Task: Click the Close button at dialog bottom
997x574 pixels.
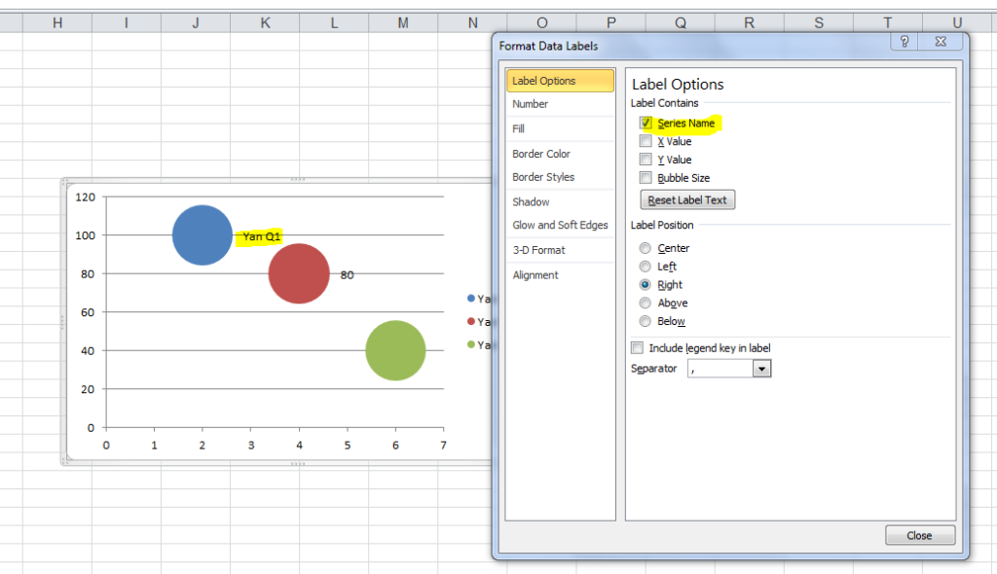Action: pos(919,535)
